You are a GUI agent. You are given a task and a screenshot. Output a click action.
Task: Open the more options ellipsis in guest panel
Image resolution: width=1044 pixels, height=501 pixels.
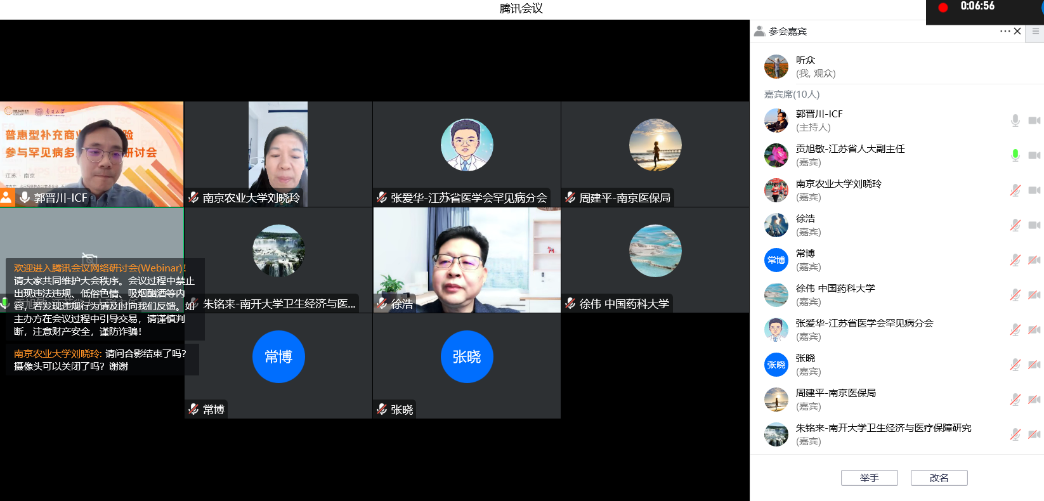coord(1005,31)
